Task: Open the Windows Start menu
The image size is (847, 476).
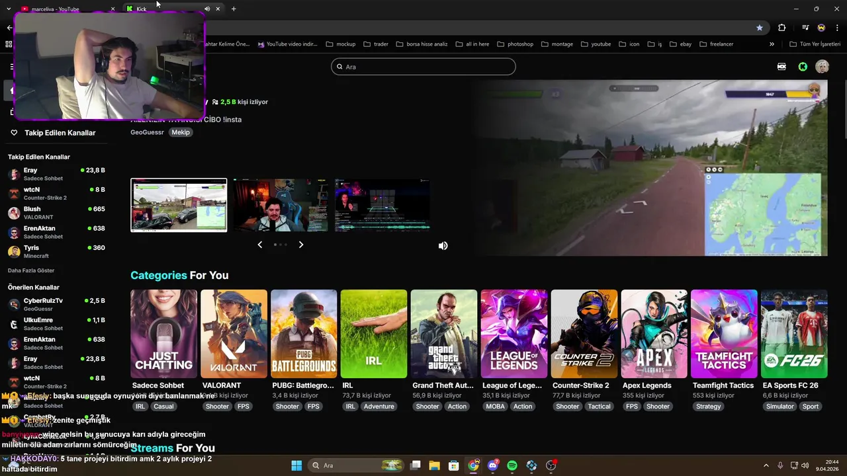Action: tap(296, 465)
